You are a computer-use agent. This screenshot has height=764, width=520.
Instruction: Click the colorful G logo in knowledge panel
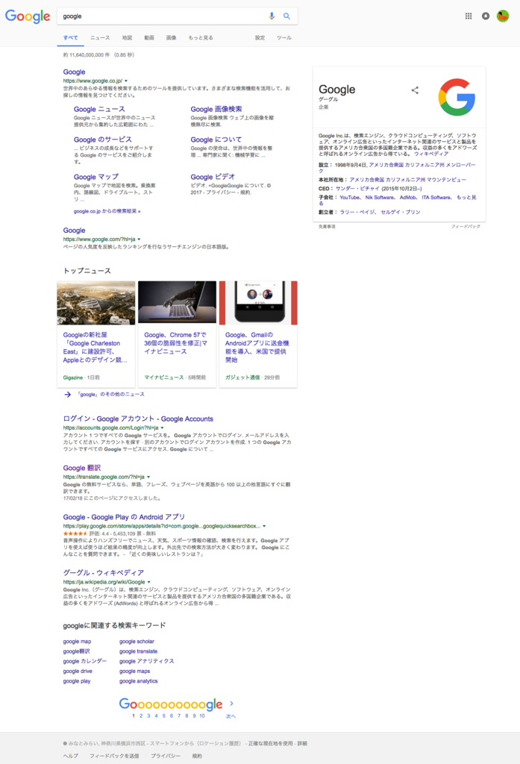(x=457, y=97)
